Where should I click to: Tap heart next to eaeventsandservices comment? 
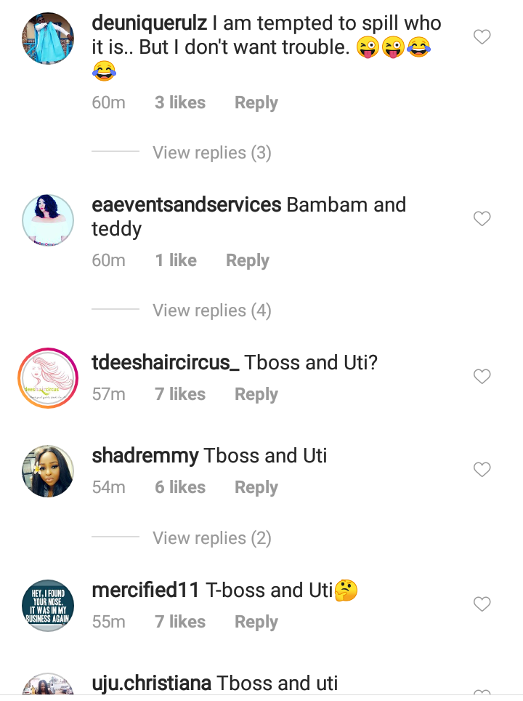[x=482, y=218]
